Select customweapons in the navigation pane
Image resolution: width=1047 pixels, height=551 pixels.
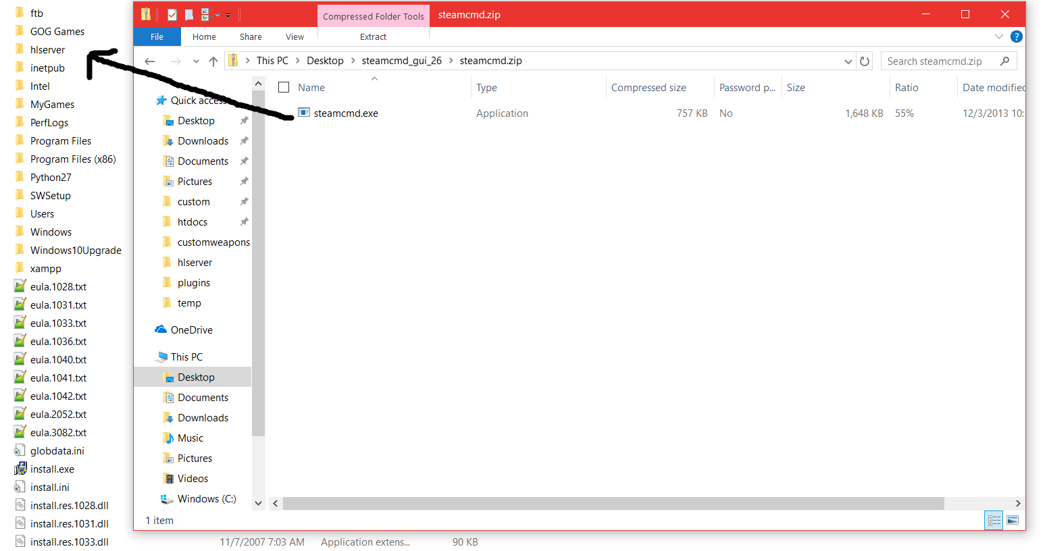pyautogui.click(x=213, y=242)
